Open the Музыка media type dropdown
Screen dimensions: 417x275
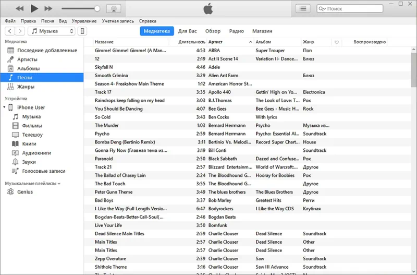[x=52, y=31]
